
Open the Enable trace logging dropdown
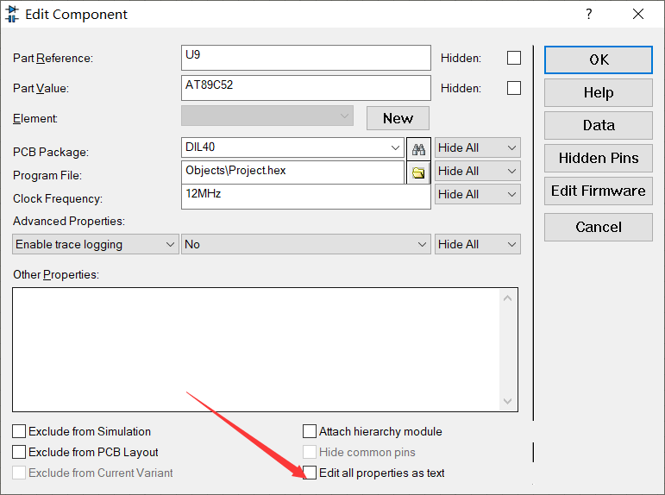[96, 244]
